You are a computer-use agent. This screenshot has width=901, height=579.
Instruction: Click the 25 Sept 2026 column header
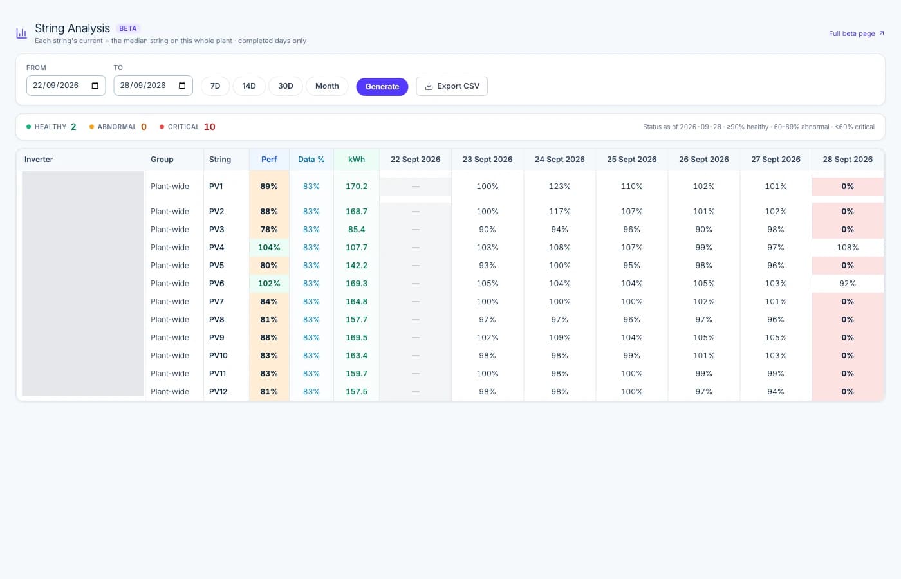pyautogui.click(x=632, y=160)
